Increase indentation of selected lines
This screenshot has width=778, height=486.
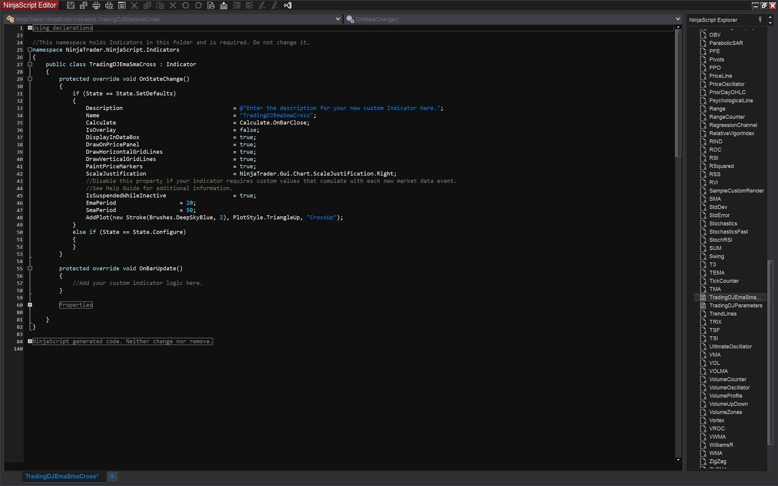click(248, 5)
